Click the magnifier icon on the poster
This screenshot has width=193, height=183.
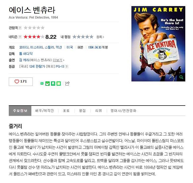(181, 77)
